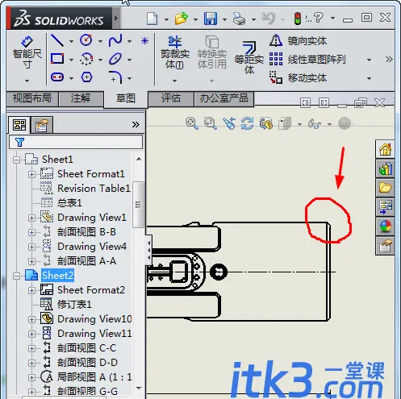The width and height of the screenshot is (401, 399).
Task: Open the Line tool dropdown arrow
Action: [x=71, y=41]
